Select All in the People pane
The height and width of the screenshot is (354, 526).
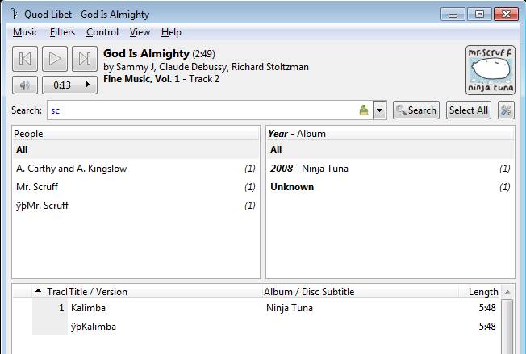click(x=136, y=150)
